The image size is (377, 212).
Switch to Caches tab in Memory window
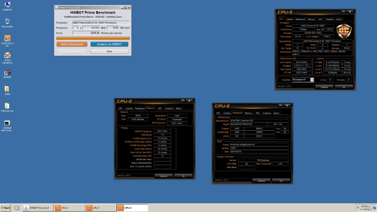(129, 108)
